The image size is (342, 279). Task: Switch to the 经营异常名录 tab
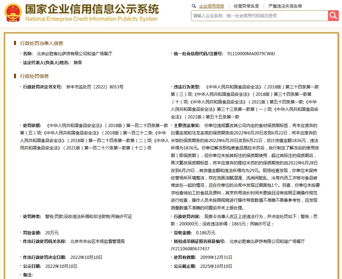pos(246,6)
